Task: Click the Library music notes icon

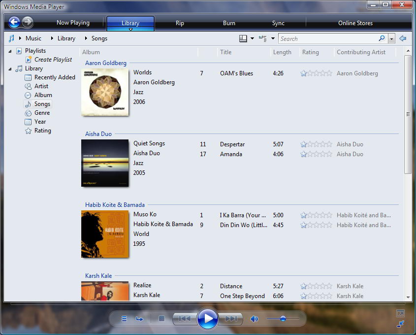Action: (19, 68)
